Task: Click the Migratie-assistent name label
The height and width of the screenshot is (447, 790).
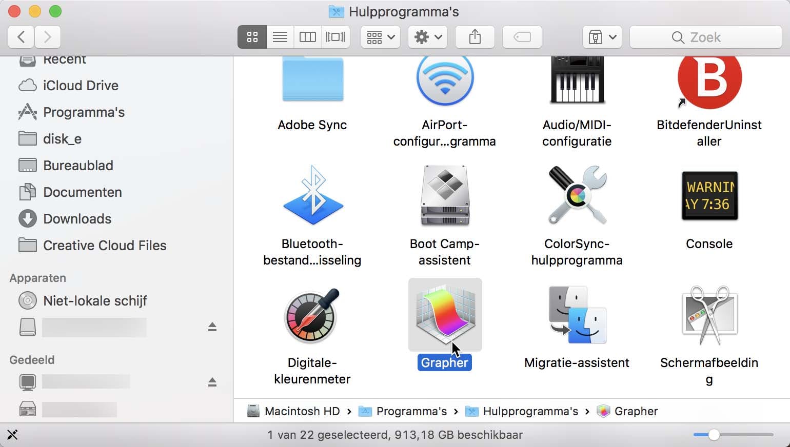Action: (x=577, y=363)
